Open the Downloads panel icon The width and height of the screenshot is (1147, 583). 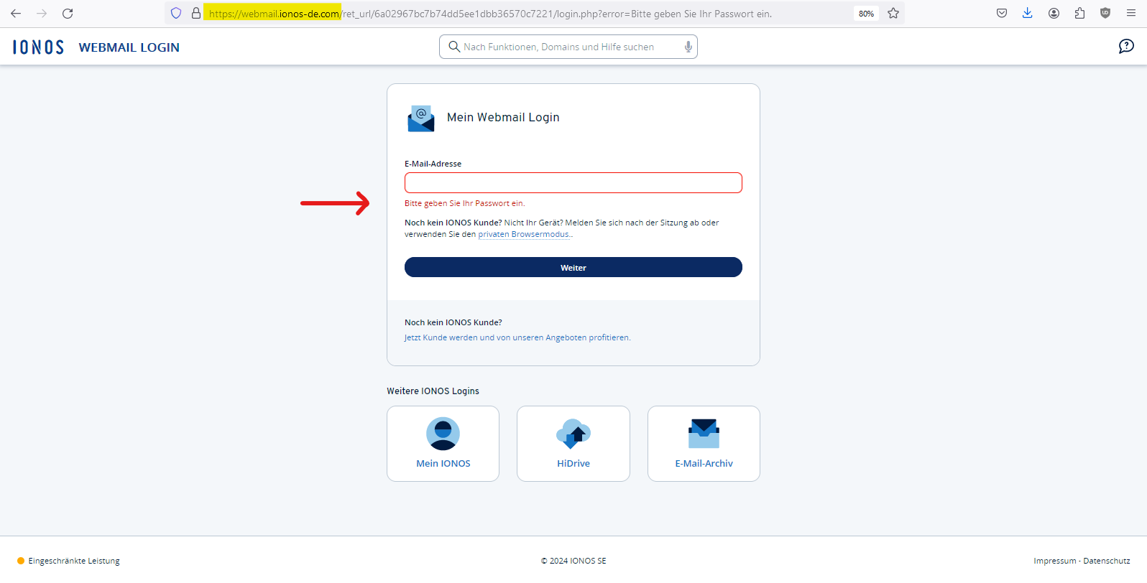pos(1028,14)
